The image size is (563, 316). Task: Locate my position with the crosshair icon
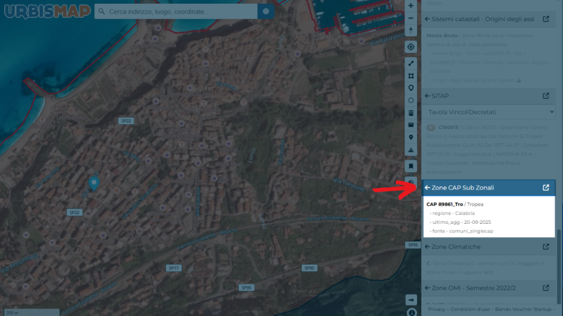coord(410,46)
